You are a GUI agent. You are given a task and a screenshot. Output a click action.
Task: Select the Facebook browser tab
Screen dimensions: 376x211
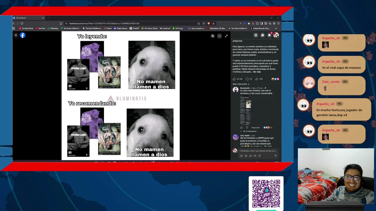click(x=28, y=18)
